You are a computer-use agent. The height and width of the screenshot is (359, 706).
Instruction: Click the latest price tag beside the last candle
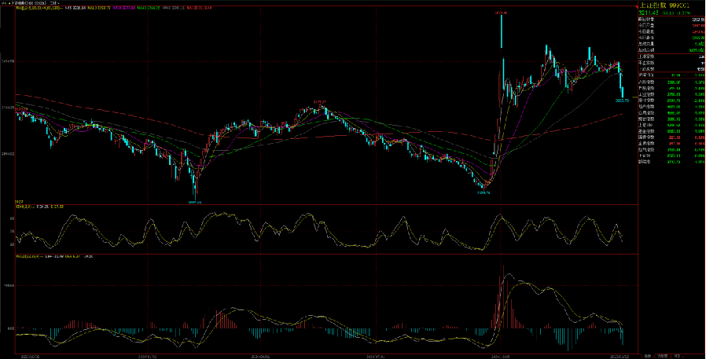(622, 101)
